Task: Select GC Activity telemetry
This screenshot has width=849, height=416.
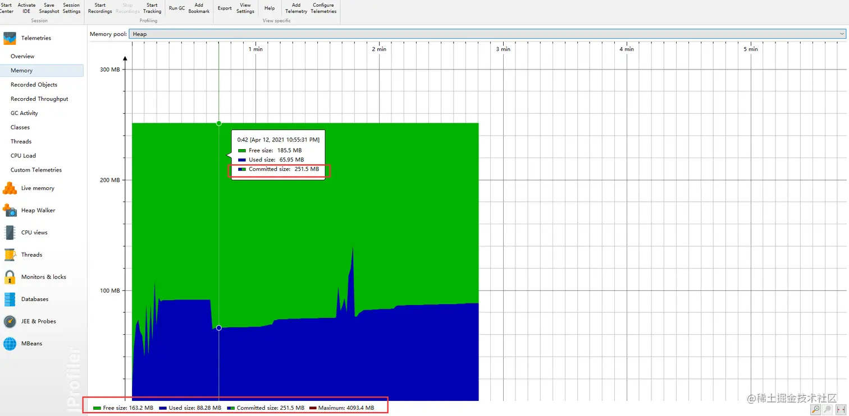Action: (x=24, y=113)
